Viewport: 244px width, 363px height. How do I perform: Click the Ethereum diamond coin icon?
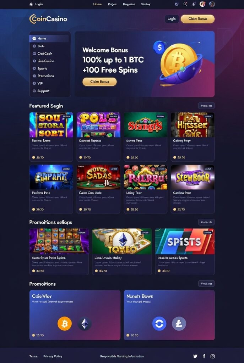[85, 323]
